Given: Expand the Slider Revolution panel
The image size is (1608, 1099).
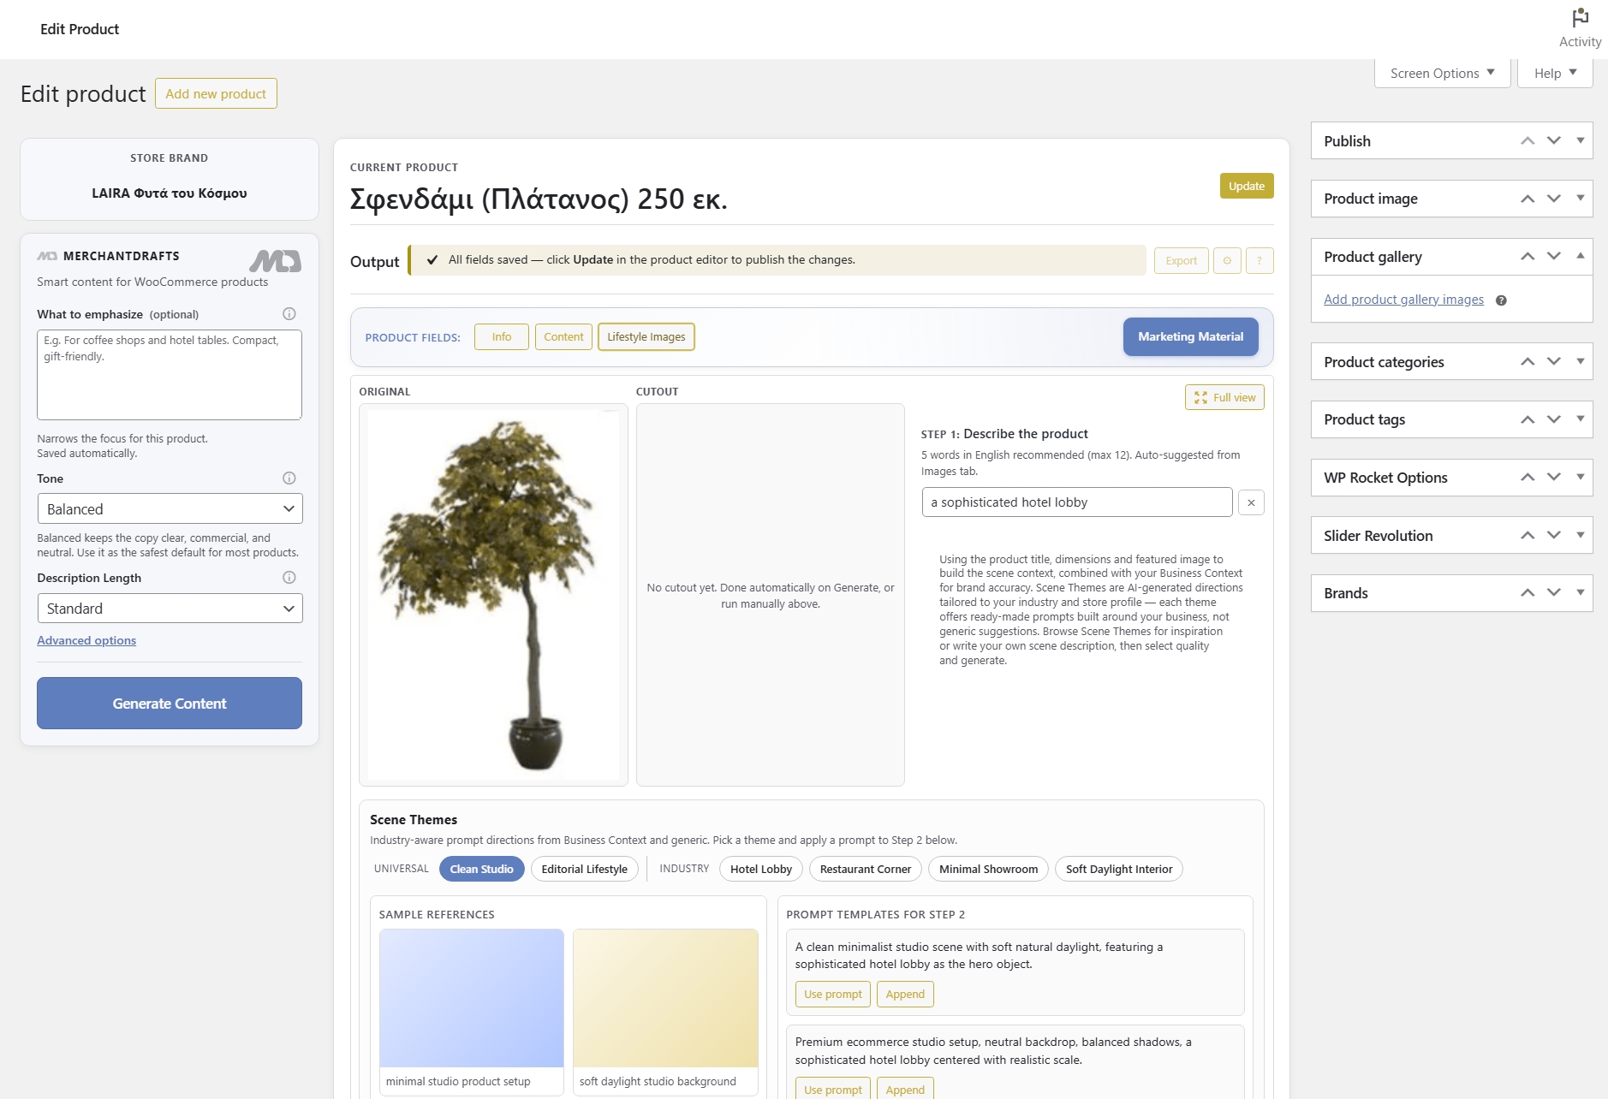Looking at the screenshot, I should click(1581, 535).
